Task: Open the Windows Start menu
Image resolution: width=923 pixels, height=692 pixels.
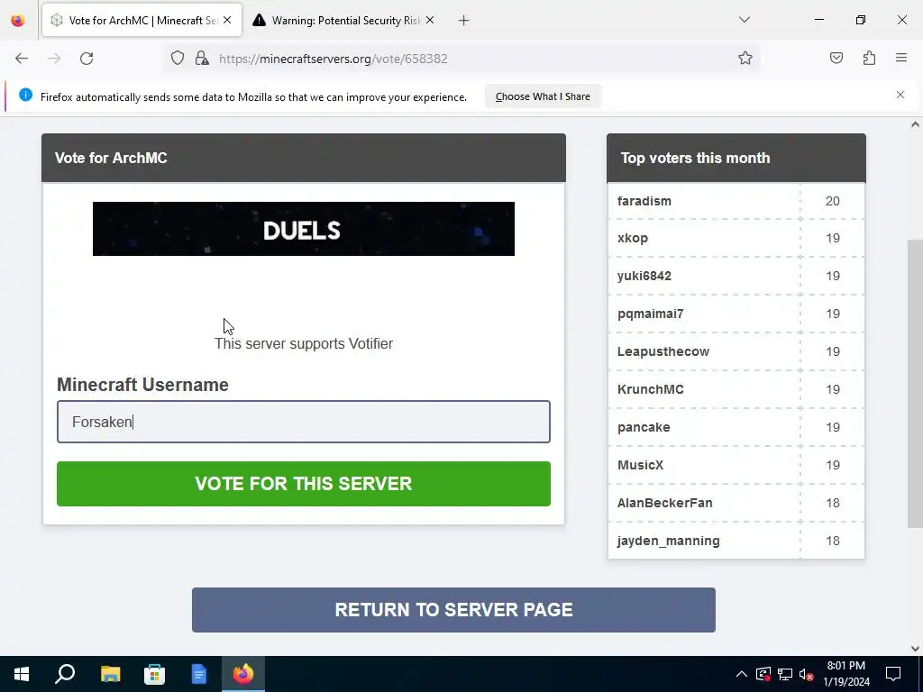Action: coord(22,674)
